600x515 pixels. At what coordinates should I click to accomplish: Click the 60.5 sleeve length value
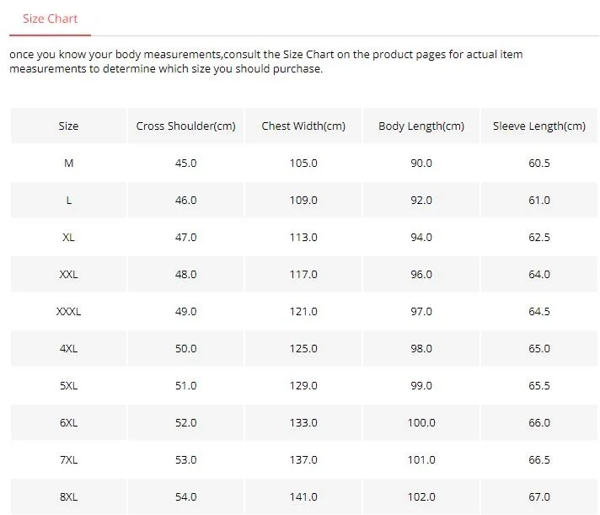coord(539,164)
